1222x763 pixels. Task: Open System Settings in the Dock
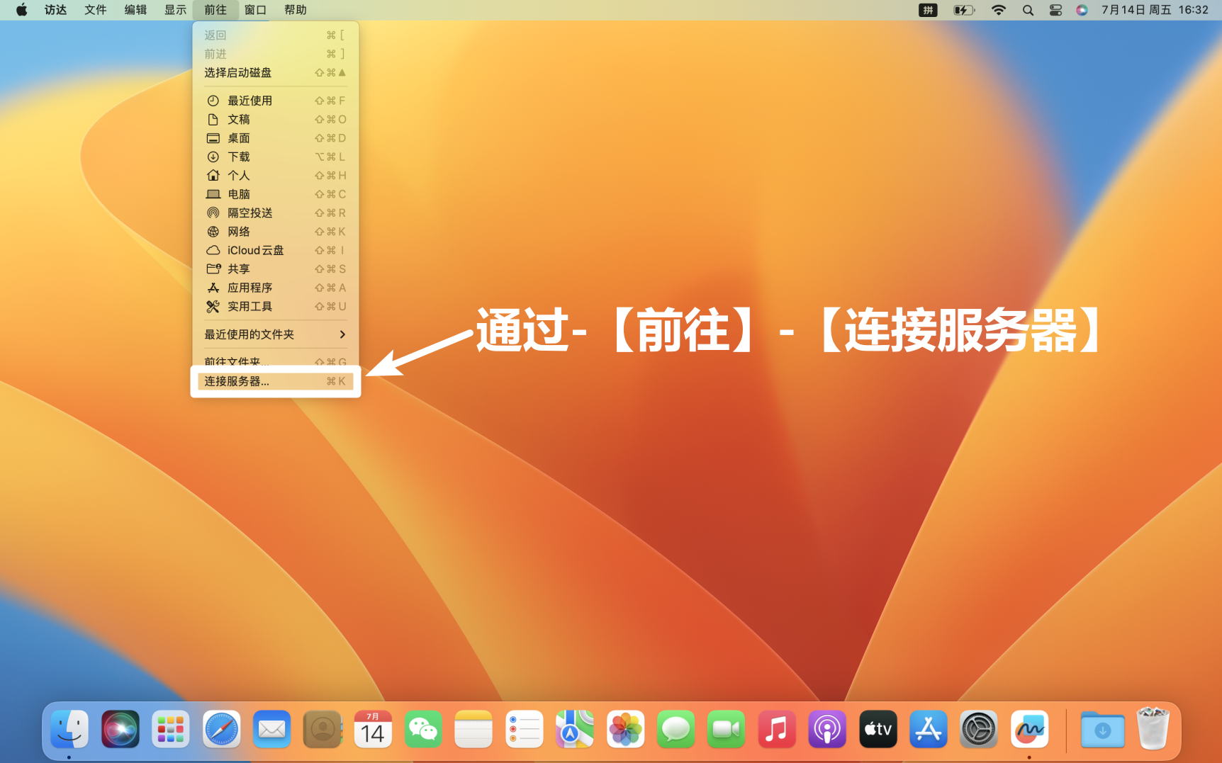pyautogui.click(x=979, y=729)
